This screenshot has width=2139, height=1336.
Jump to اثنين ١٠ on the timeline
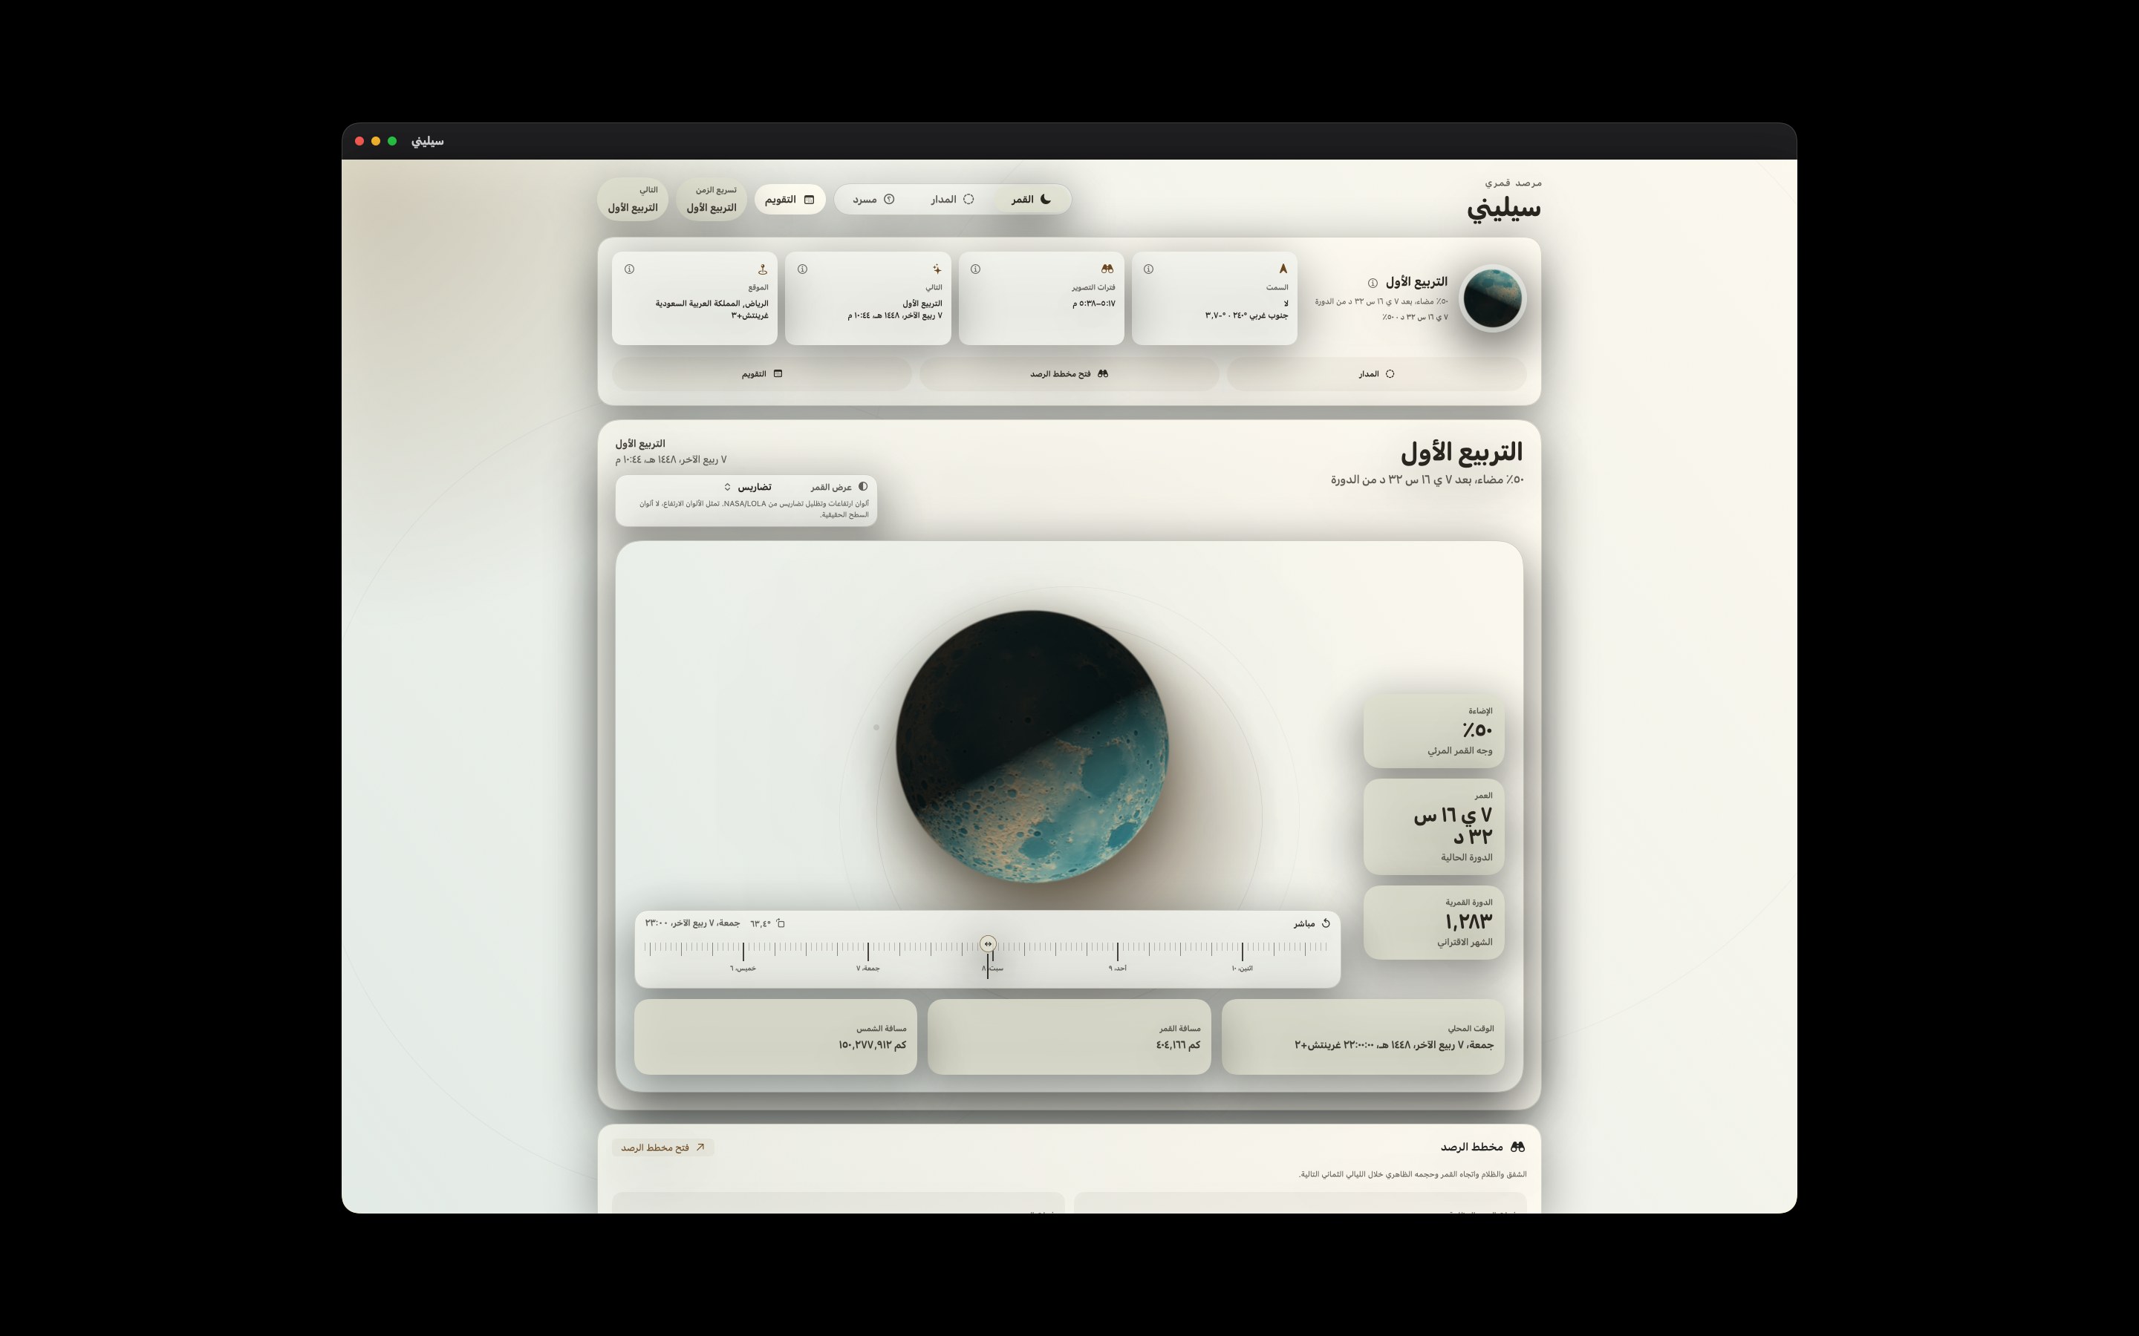tap(1242, 969)
